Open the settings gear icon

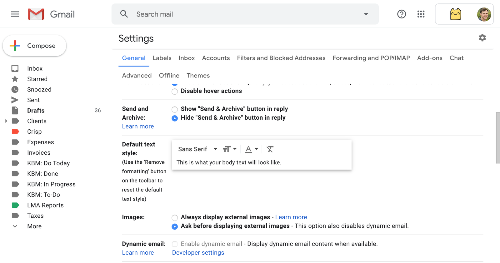coord(482,38)
